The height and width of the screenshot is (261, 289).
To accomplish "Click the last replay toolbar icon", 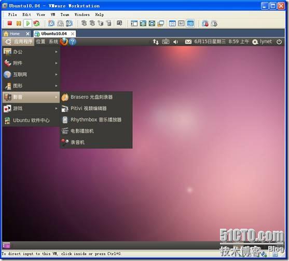I will pos(214,23).
